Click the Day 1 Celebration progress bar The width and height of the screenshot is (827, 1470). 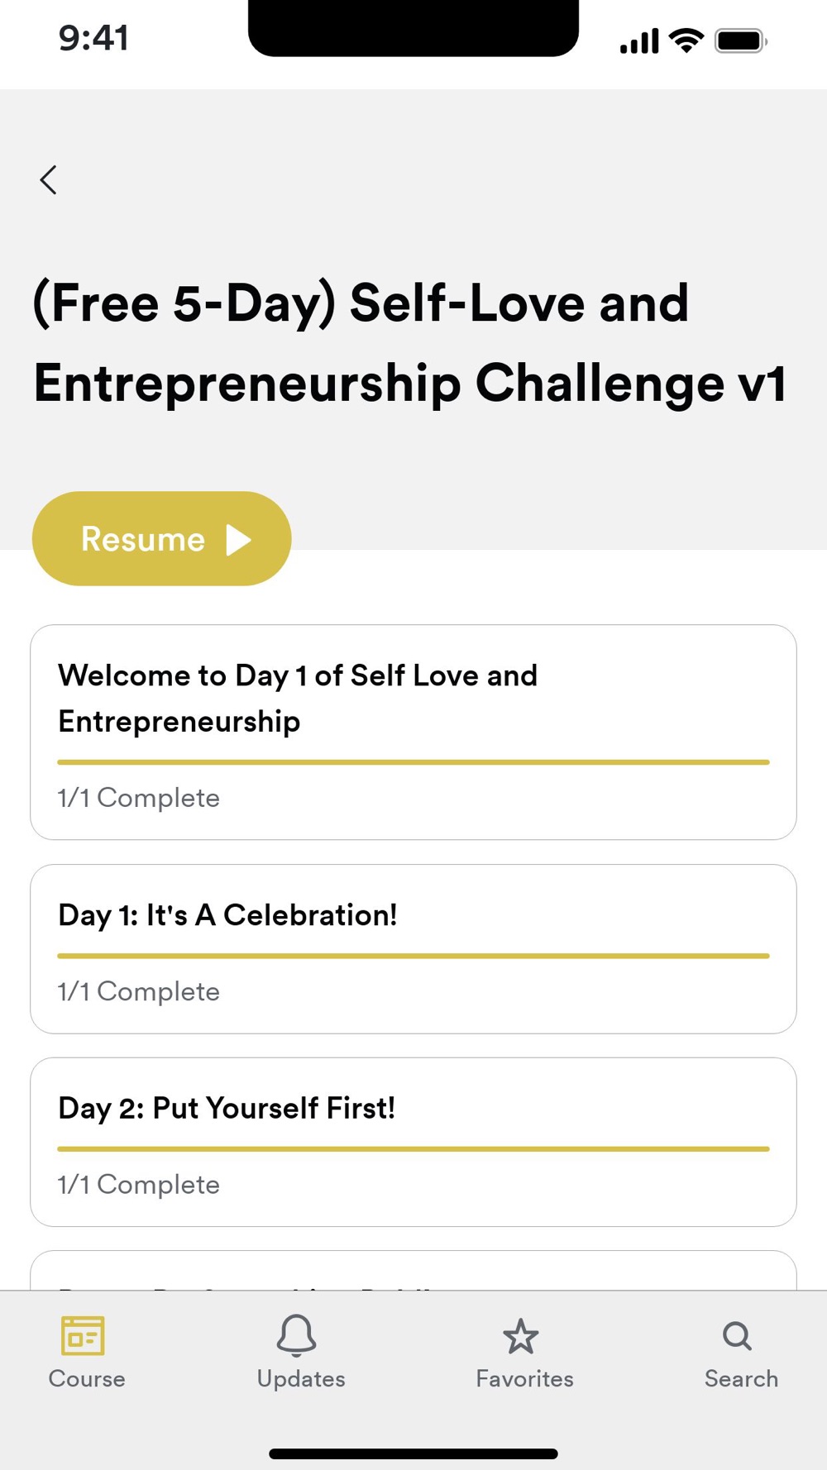pos(413,956)
